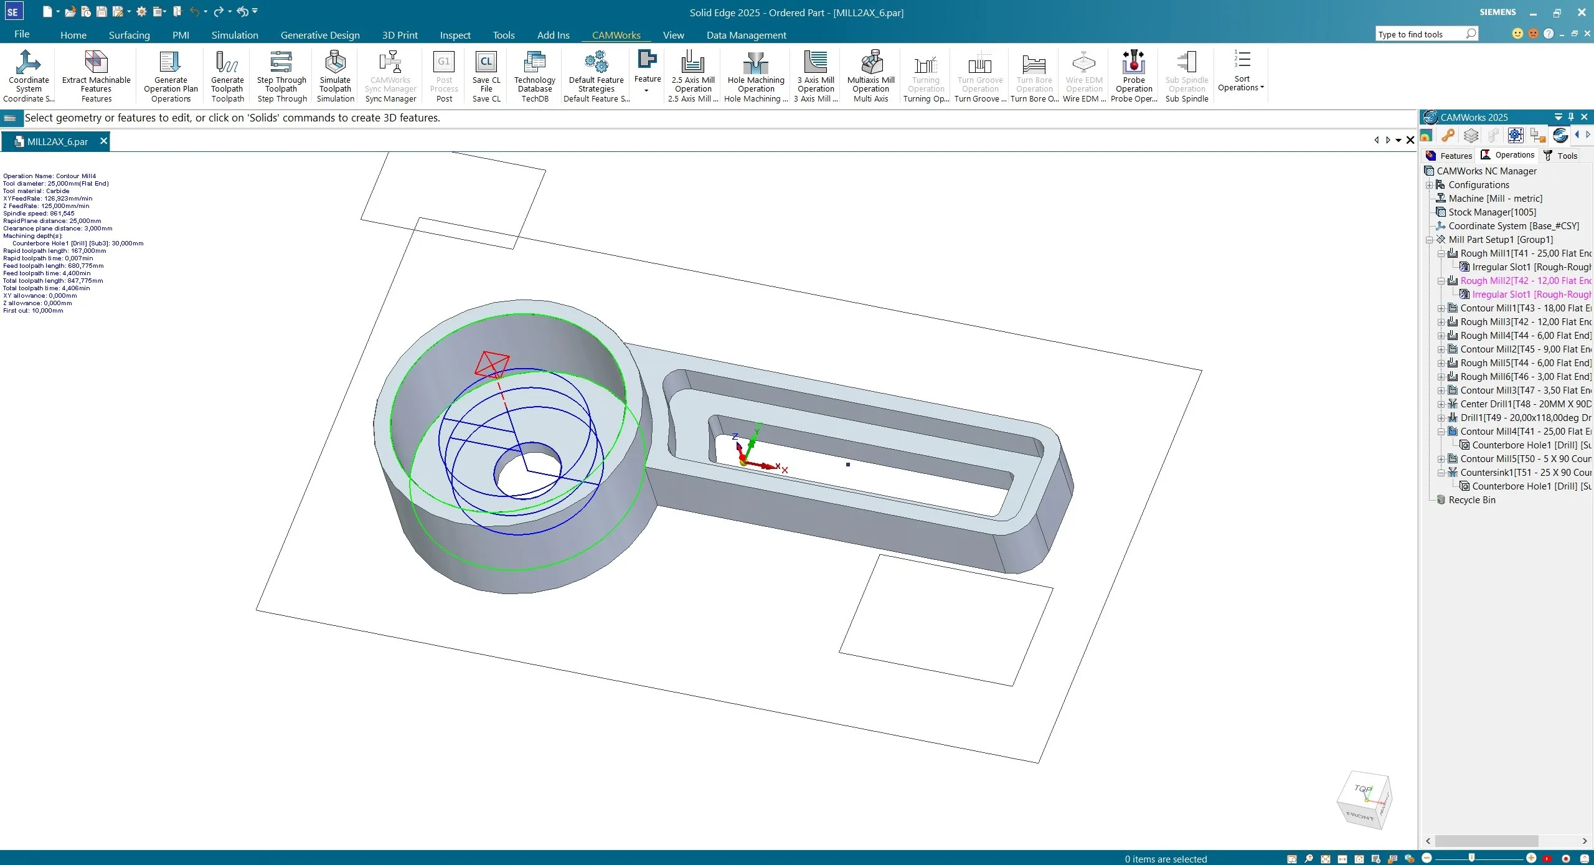Screen dimensions: 1594x865
Task: Open Solid Edge options gear icon
Action: (x=141, y=12)
